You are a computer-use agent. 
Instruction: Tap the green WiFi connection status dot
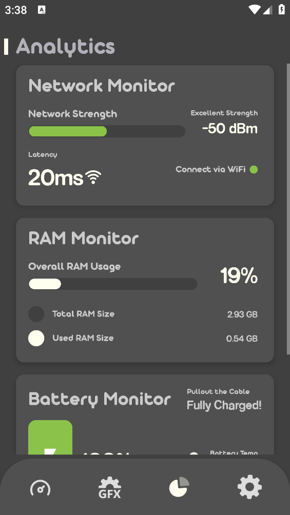point(254,169)
